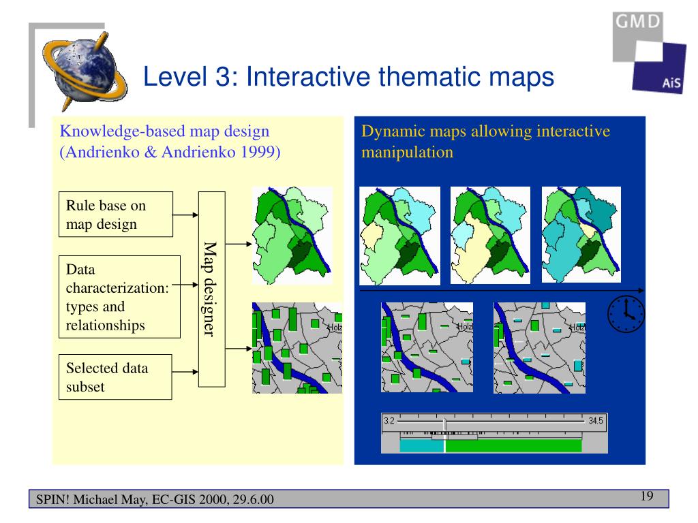This screenshot has height=523, width=698.
Task: Select the 'Selected data subset' box
Action: (x=115, y=377)
